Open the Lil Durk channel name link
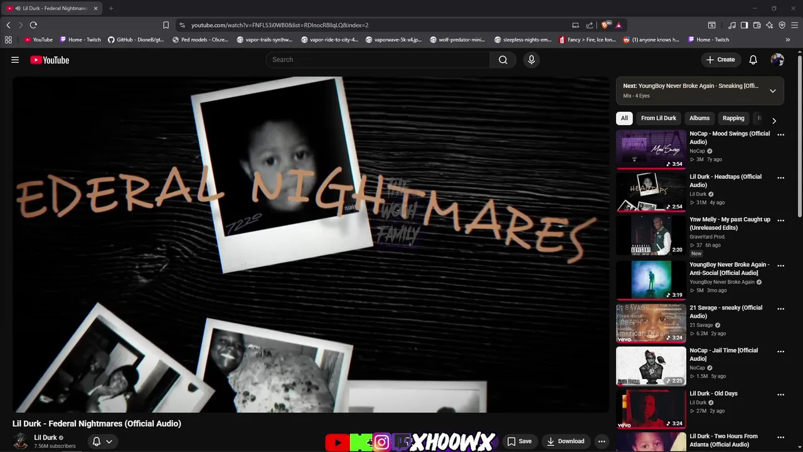This screenshot has width=803, height=452. tap(45, 438)
